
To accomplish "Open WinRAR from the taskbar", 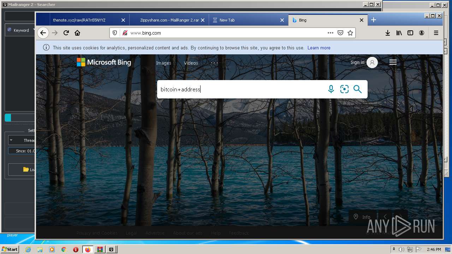I will pyautogui.click(x=100, y=249).
